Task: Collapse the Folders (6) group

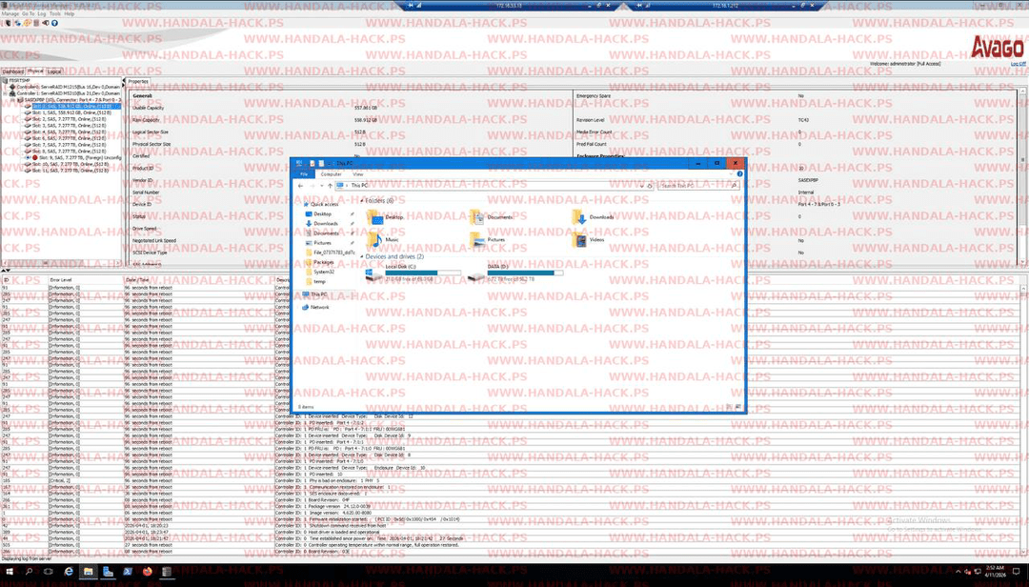Action: point(362,201)
